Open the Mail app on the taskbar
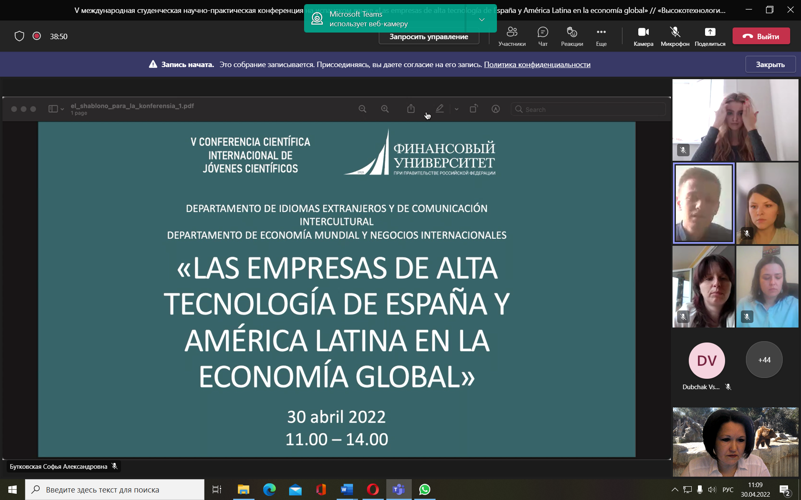This screenshot has height=500, width=801. [x=295, y=490]
